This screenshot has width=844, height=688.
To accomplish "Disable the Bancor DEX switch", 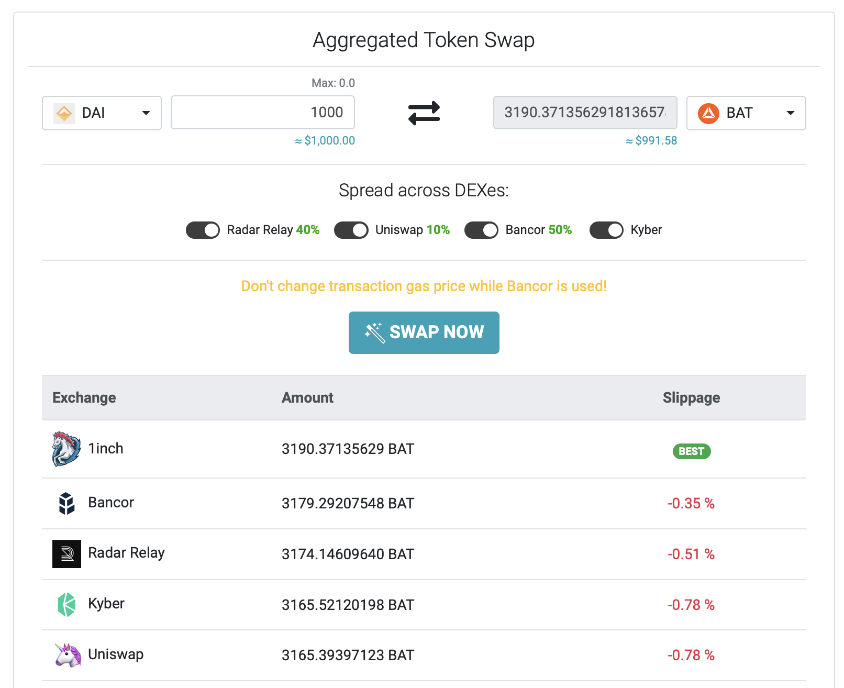I will 481,230.
